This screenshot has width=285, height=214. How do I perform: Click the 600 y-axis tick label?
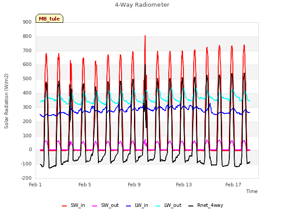click(27, 64)
